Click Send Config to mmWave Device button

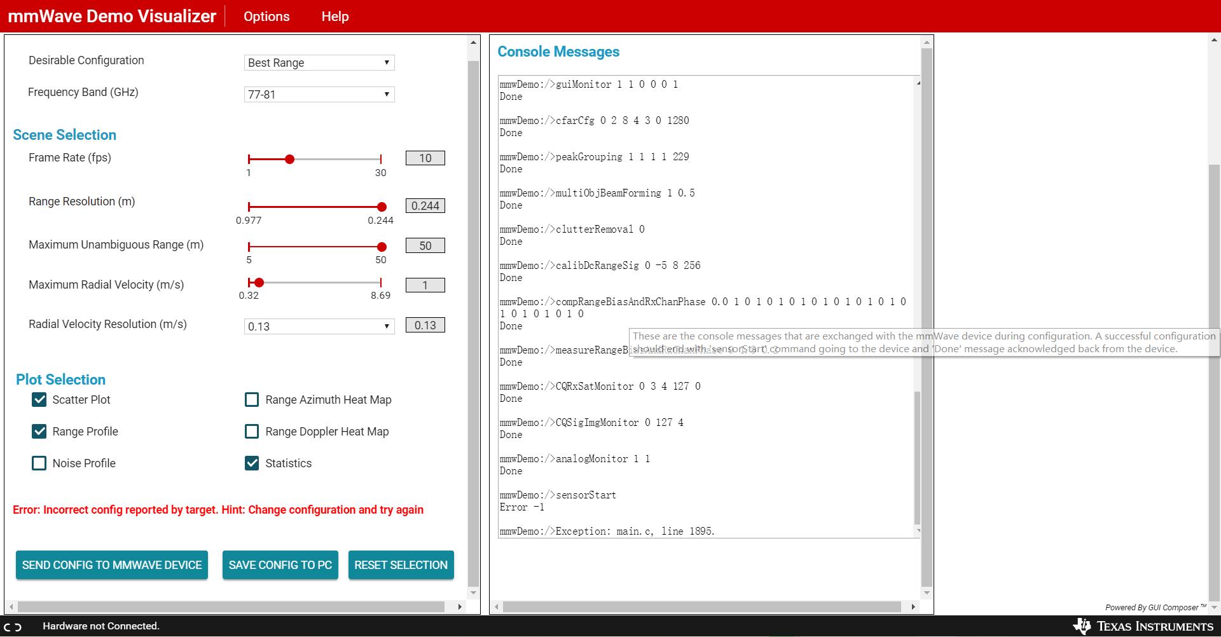112,565
